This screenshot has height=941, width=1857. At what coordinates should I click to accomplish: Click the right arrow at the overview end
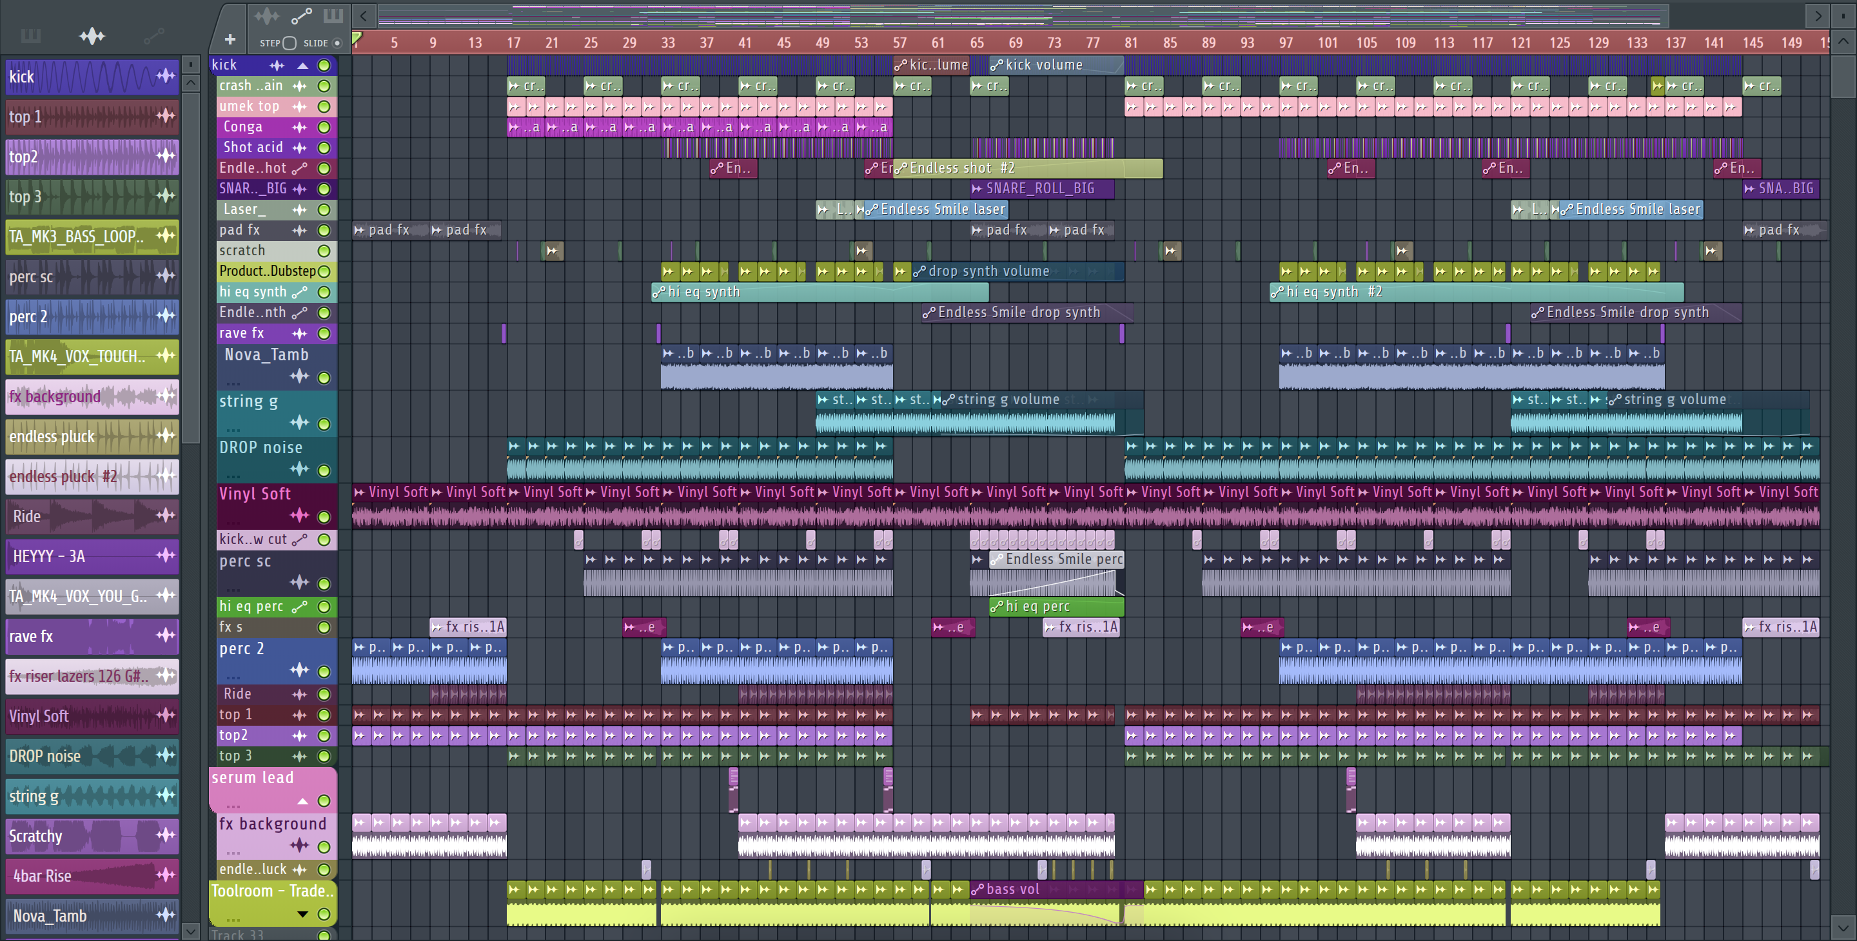(x=1818, y=15)
